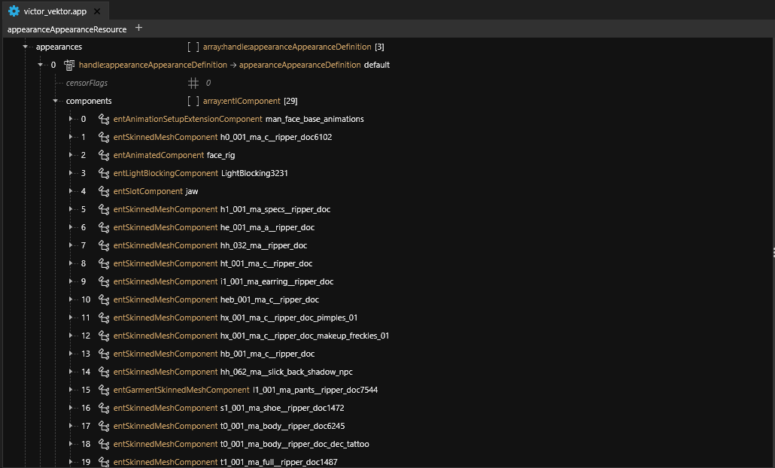Image resolution: width=775 pixels, height=468 pixels.
Task: Select the appearanceAppearanceResource tab
Action: coord(67,29)
